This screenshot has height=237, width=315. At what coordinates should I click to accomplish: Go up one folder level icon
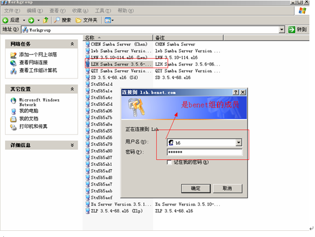click(46, 20)
